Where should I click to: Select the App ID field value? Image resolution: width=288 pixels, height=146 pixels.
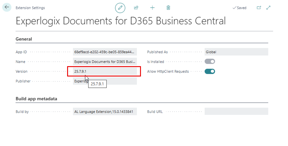(x=105, y=52)
